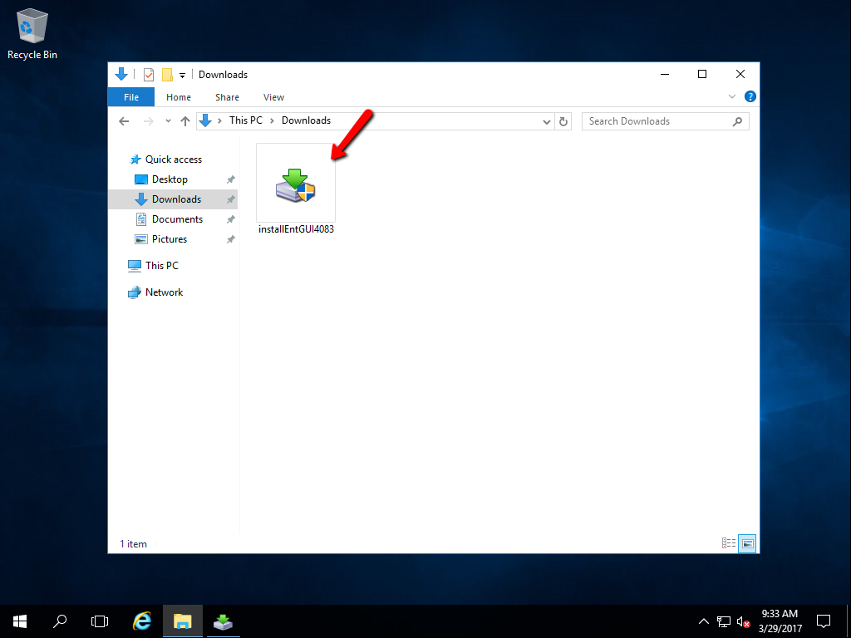Image resolution: width=851 pixels, height=638 pixels.
Task: Open the Action Center notifications icon
Action: (x=824, y=621)
